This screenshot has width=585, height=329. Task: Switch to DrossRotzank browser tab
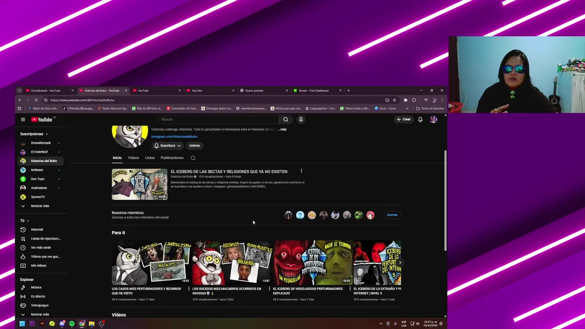coord(49,90)
